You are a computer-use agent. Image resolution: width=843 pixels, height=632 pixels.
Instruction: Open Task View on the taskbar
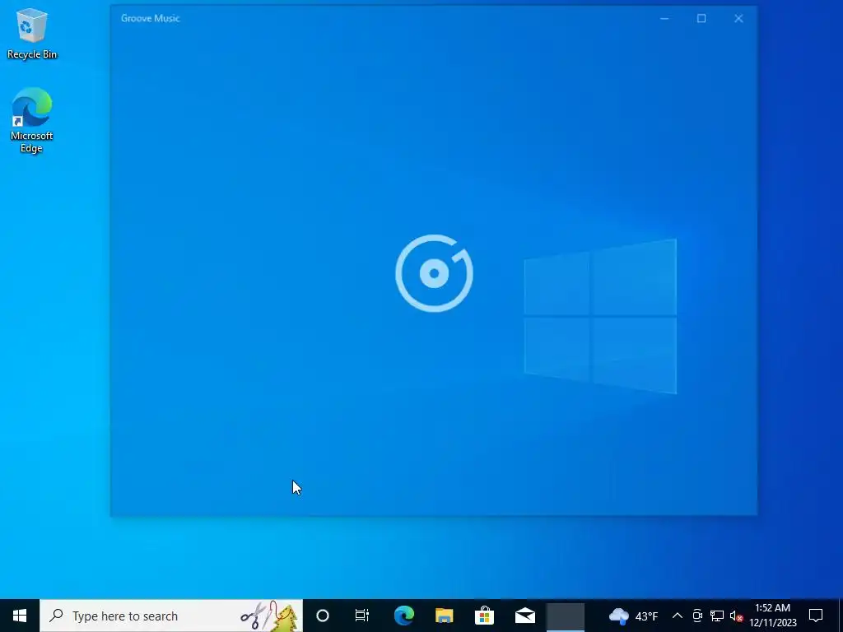(x=362, y=616)
